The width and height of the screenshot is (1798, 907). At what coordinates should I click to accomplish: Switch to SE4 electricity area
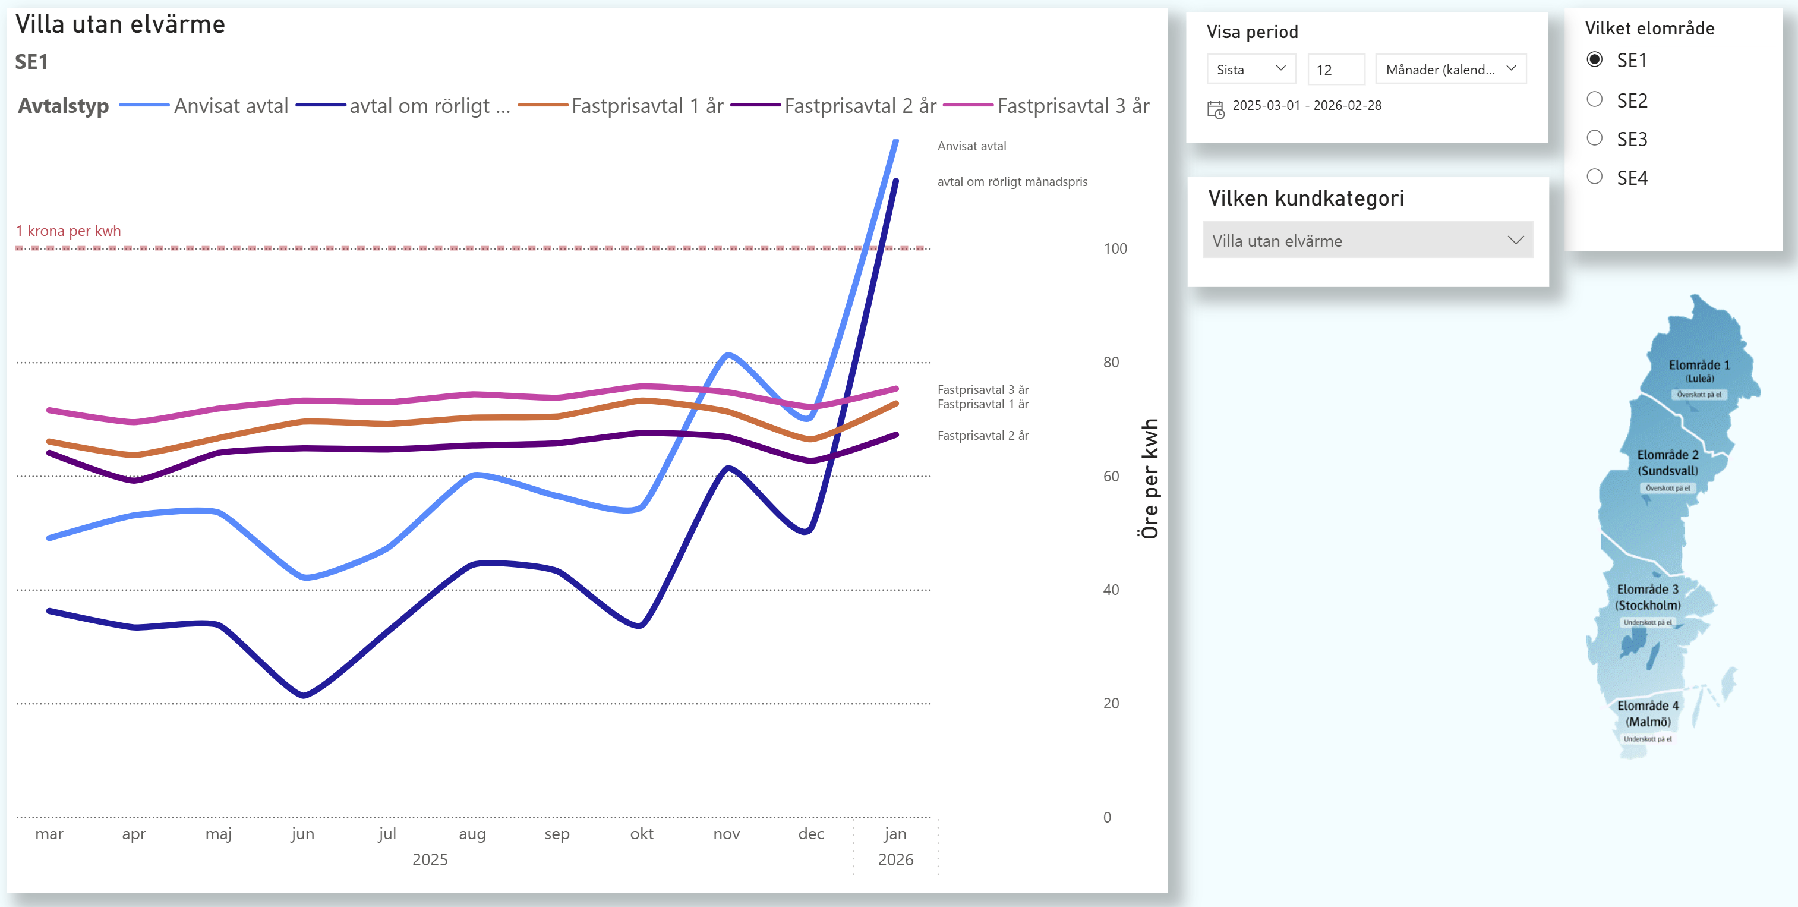click(x=1594, y=177)
